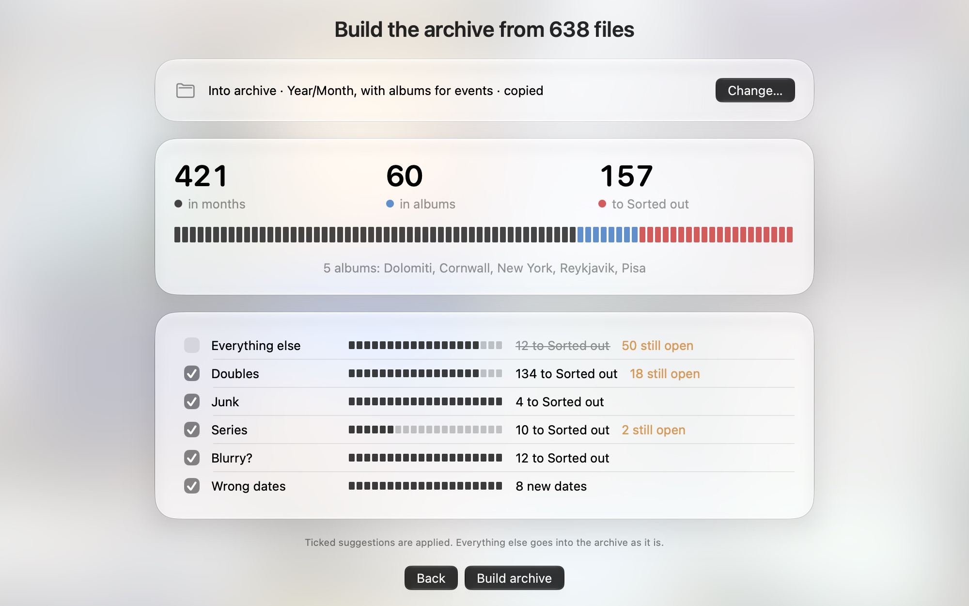Click the 'Build the archive from 638 files' heading
This screenshot has height=606, width=969.
click(484, 30)
